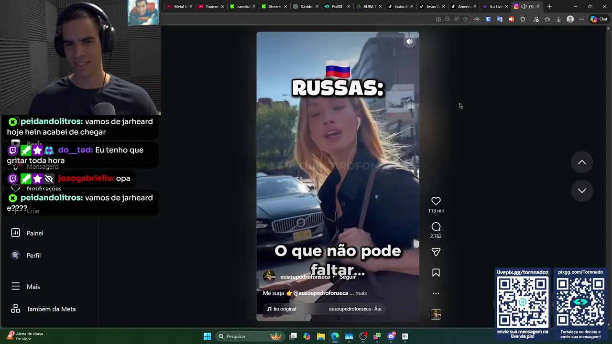This screenshot has width=612, height=344.
Task: Open the reel author's avatar
Action: [269, 277]
